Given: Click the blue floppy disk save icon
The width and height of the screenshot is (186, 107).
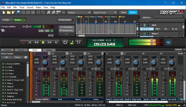Looking at the screenshot, I should tap(18, 12).
